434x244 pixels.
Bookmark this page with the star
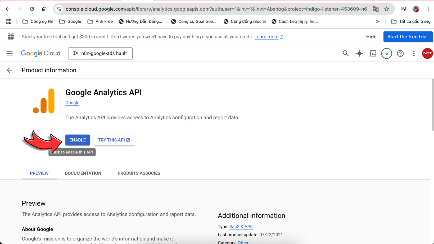pyautogui.click(x=387, y=9)
